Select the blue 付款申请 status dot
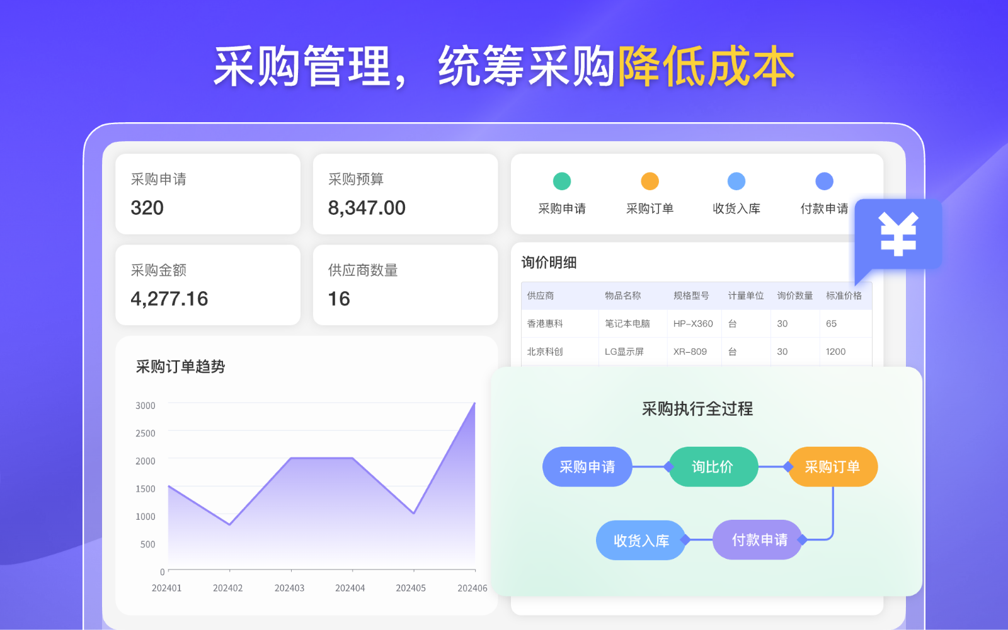The width and height of the screenshot is (1008, 630). (x=824, y=181)
